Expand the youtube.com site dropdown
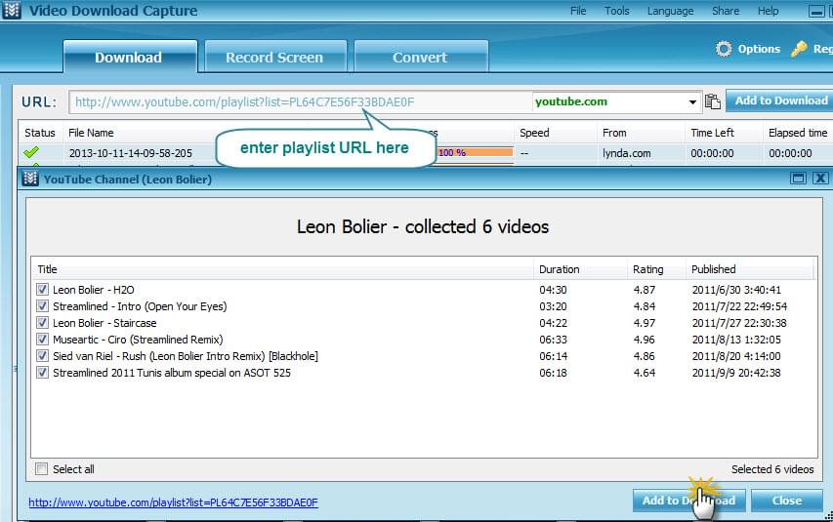 [692, 101]
